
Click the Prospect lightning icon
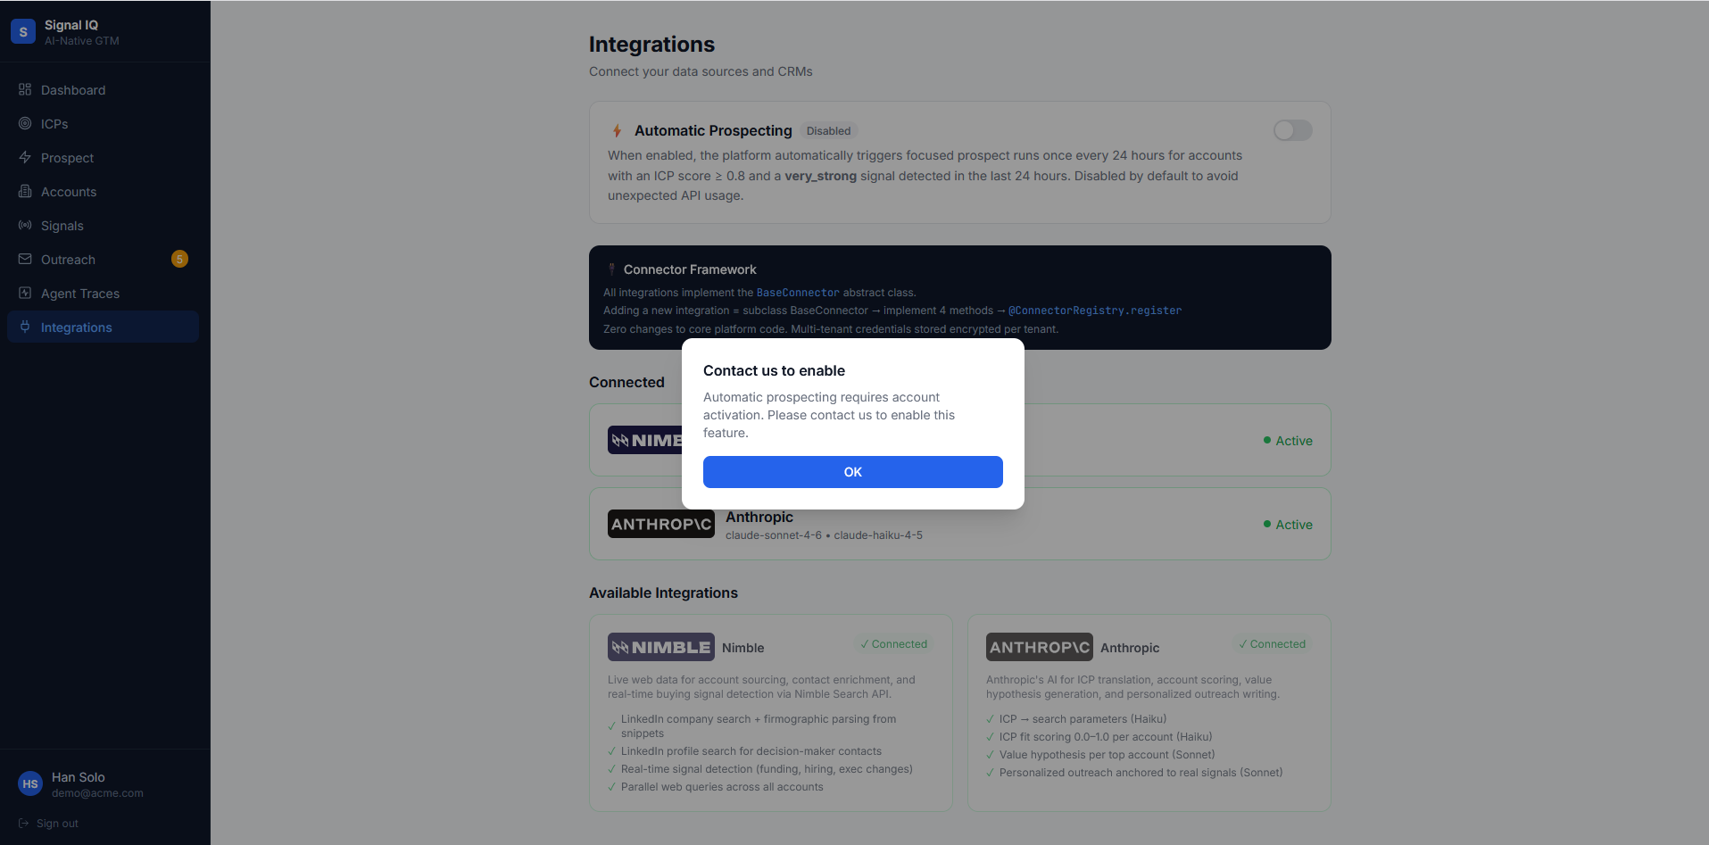(25, 157)
